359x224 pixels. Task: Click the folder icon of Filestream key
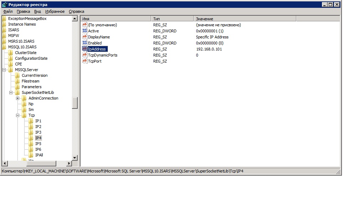[x=17, y=81]
